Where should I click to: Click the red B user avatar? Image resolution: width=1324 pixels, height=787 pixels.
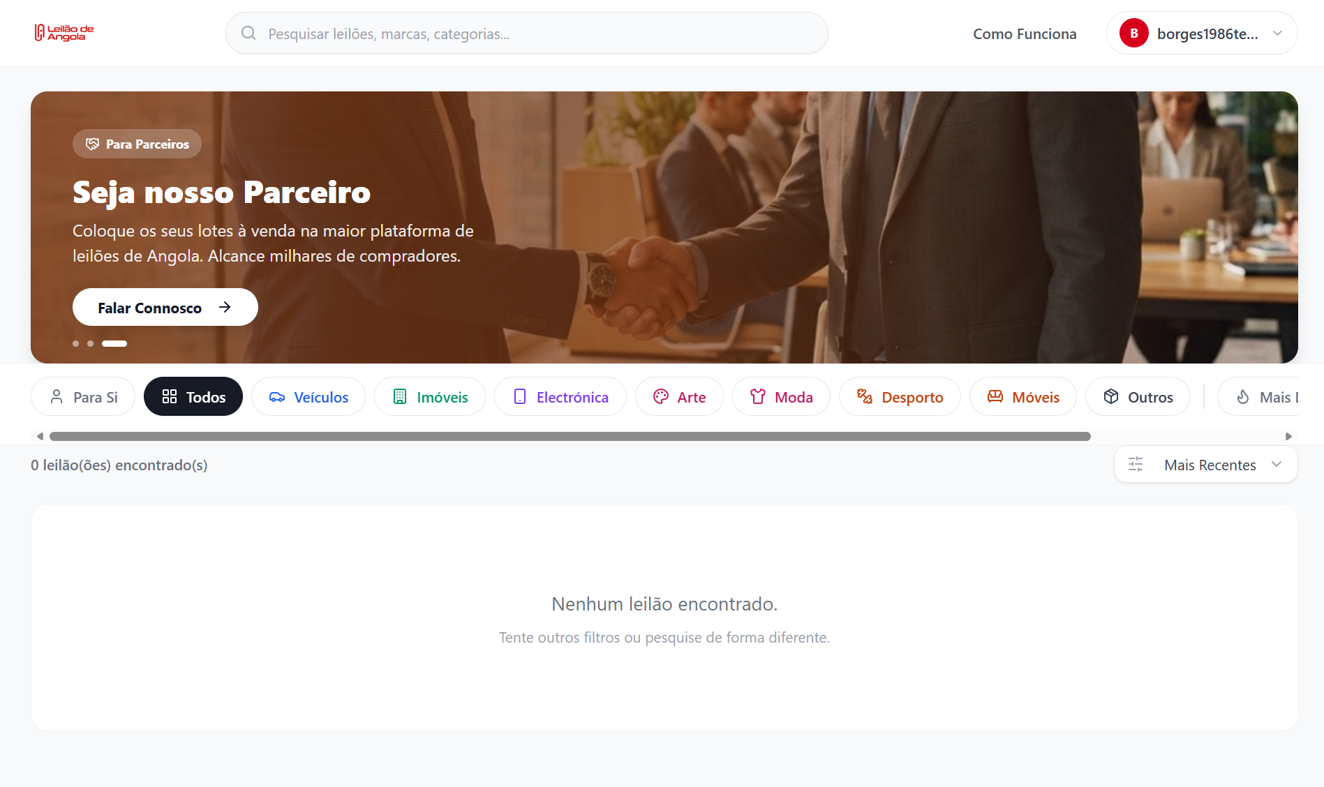[x=1134, y=33]
